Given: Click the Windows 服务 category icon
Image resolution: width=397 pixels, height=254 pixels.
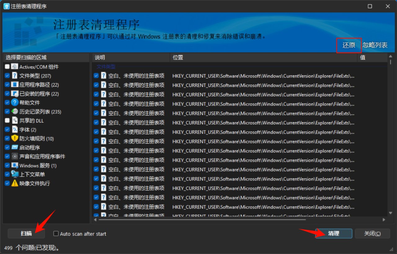Looking at the screenshot, I should pos(15,166).
